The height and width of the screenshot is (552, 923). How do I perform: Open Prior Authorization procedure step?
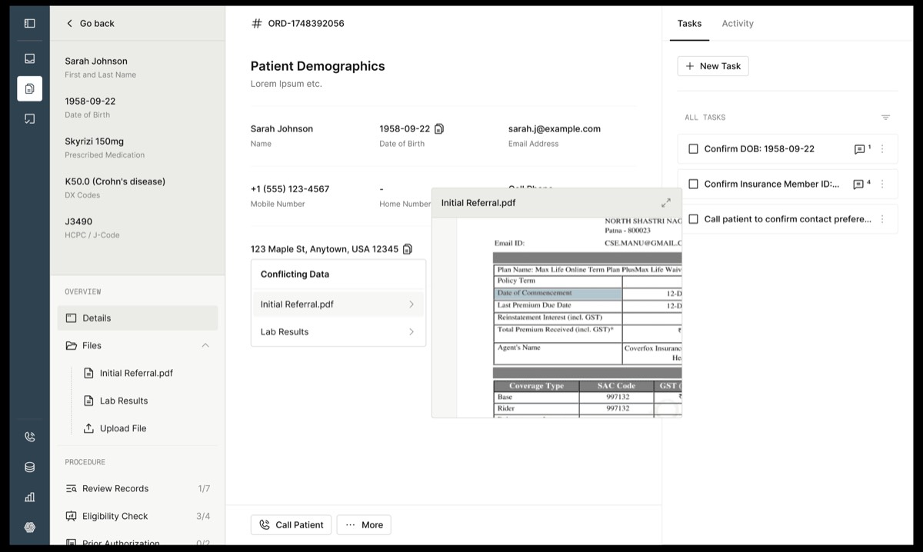coord(138,543)
